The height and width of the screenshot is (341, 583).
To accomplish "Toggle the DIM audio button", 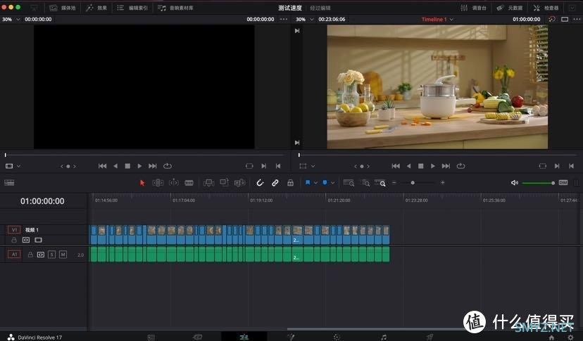I will click(x=563, y=182).
